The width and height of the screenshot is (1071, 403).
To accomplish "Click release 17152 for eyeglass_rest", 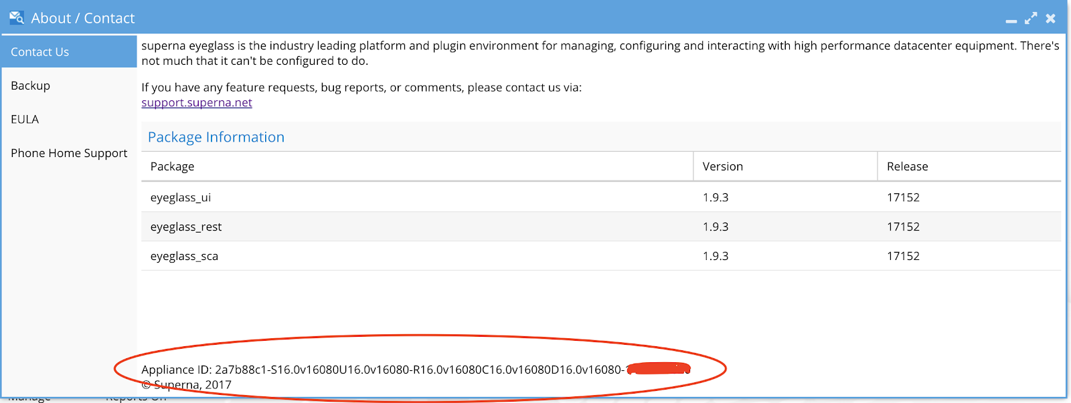I will pyautogui.click(x=903, y=227).
